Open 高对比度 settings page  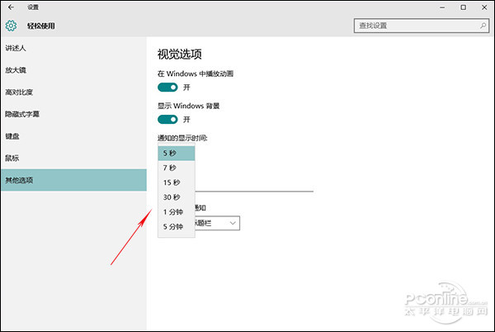(73, 92)
